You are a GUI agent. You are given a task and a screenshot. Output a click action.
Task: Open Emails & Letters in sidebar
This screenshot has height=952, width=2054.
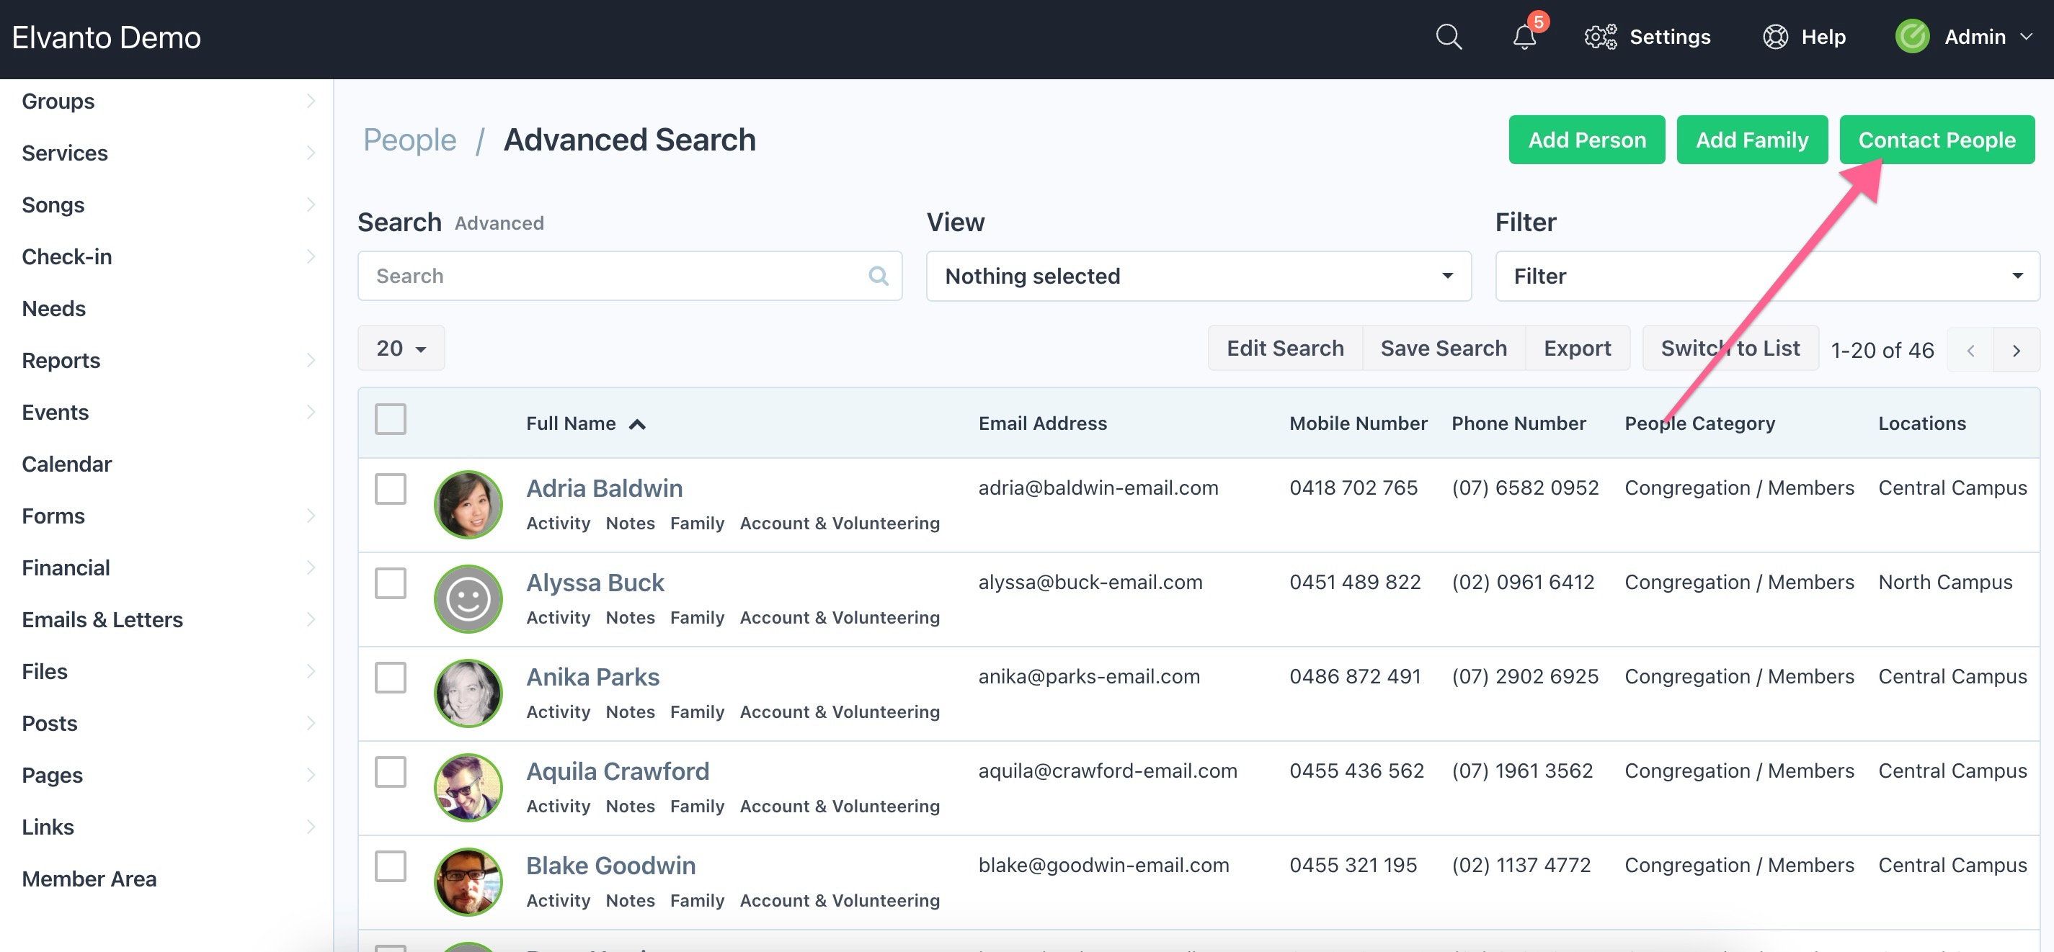pyautogui.click(x=102, y=619)
